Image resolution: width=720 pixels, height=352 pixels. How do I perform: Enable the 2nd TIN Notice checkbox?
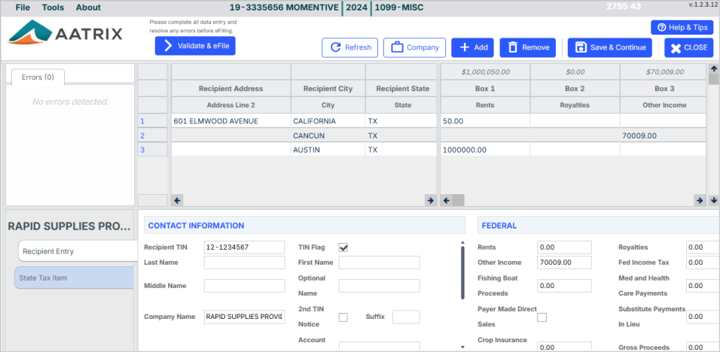click(x=343, y=317)
